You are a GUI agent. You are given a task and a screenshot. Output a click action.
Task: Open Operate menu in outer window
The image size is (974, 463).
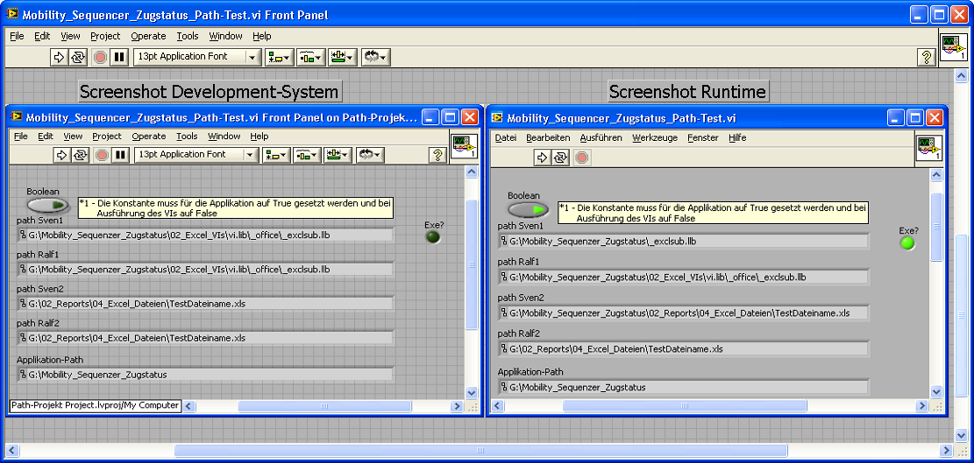(x=148, y=36)
